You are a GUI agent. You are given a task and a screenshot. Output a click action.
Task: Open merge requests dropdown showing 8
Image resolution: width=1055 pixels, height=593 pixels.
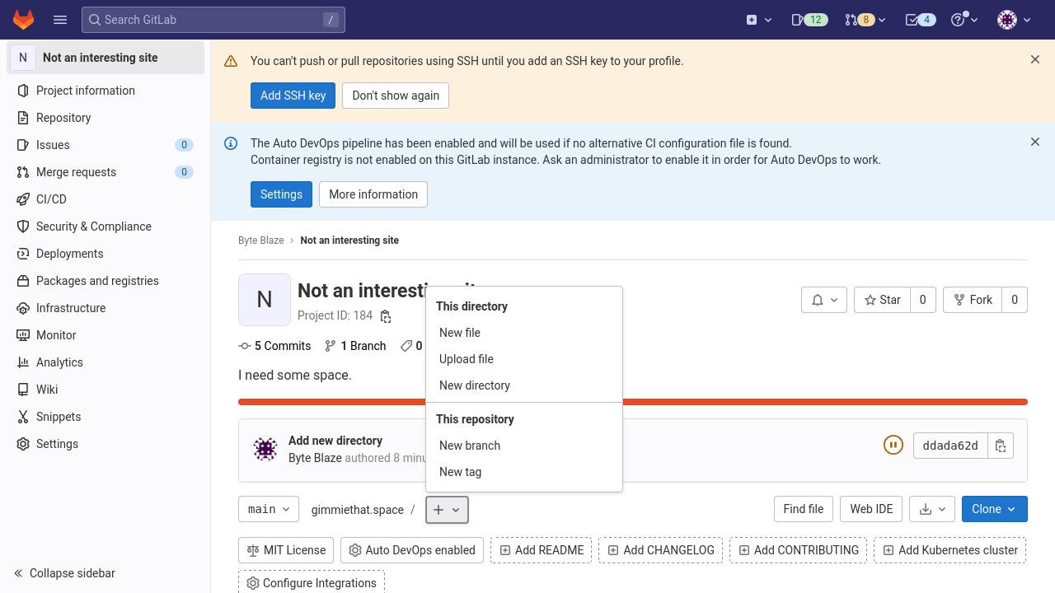click(865, 20)
